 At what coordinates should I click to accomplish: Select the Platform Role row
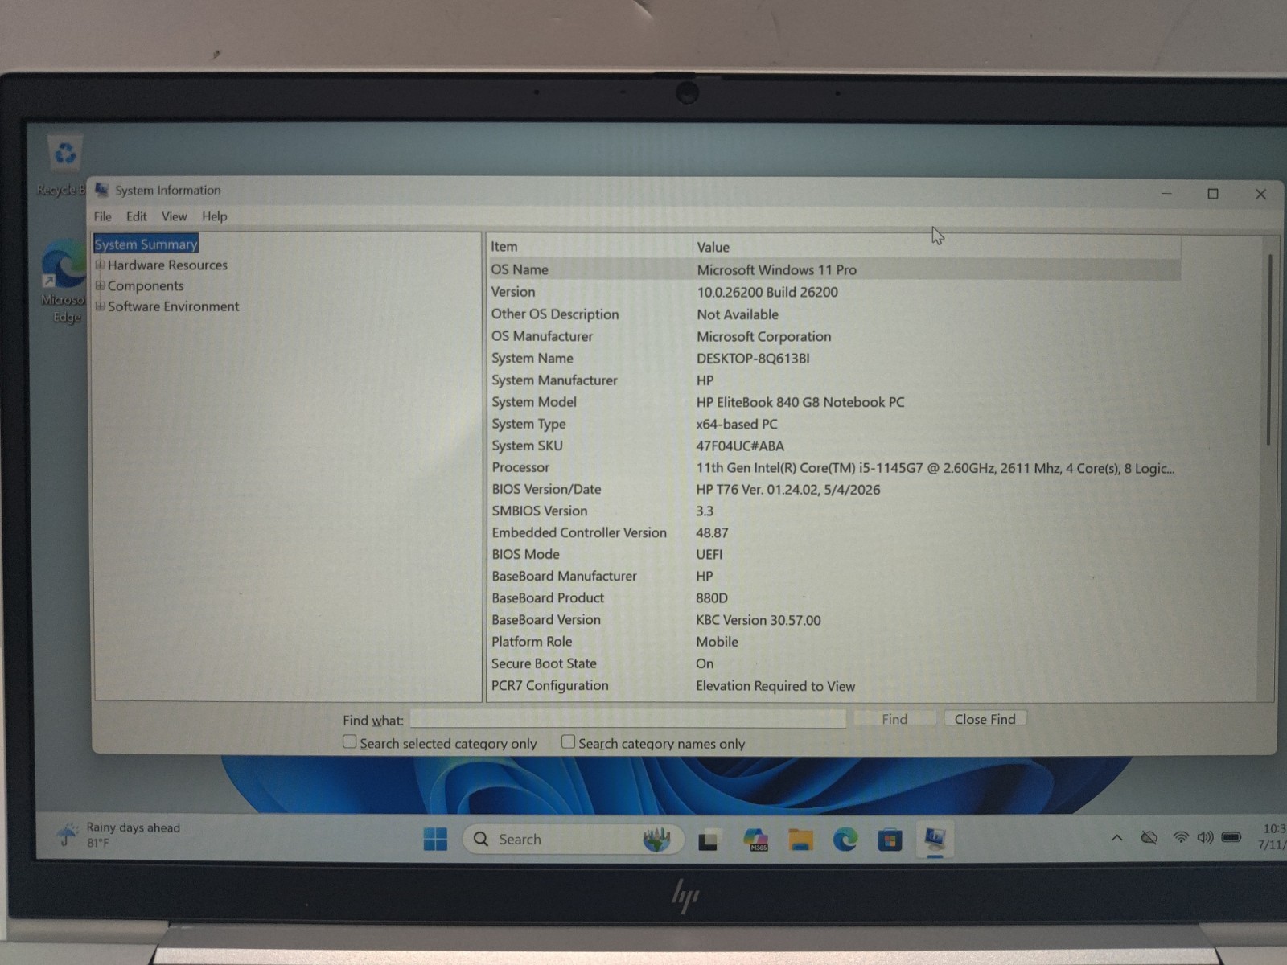(834, 642)
